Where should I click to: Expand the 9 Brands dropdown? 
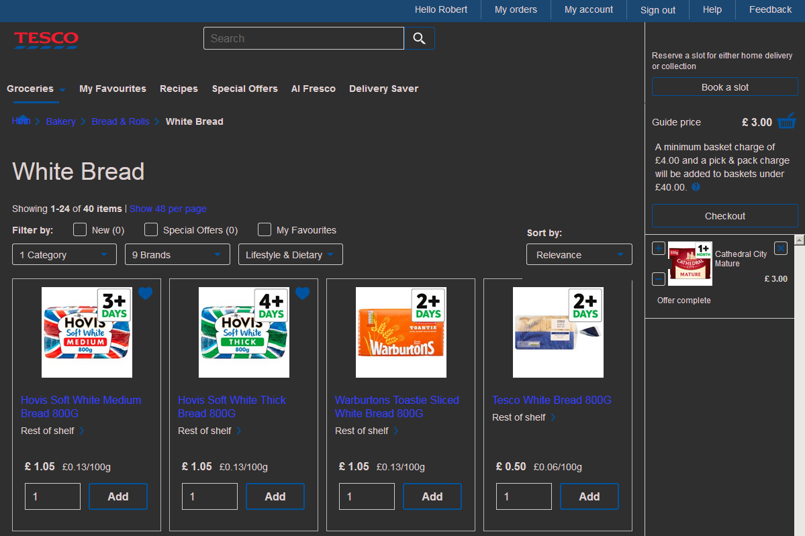click(x=177, y=254)
